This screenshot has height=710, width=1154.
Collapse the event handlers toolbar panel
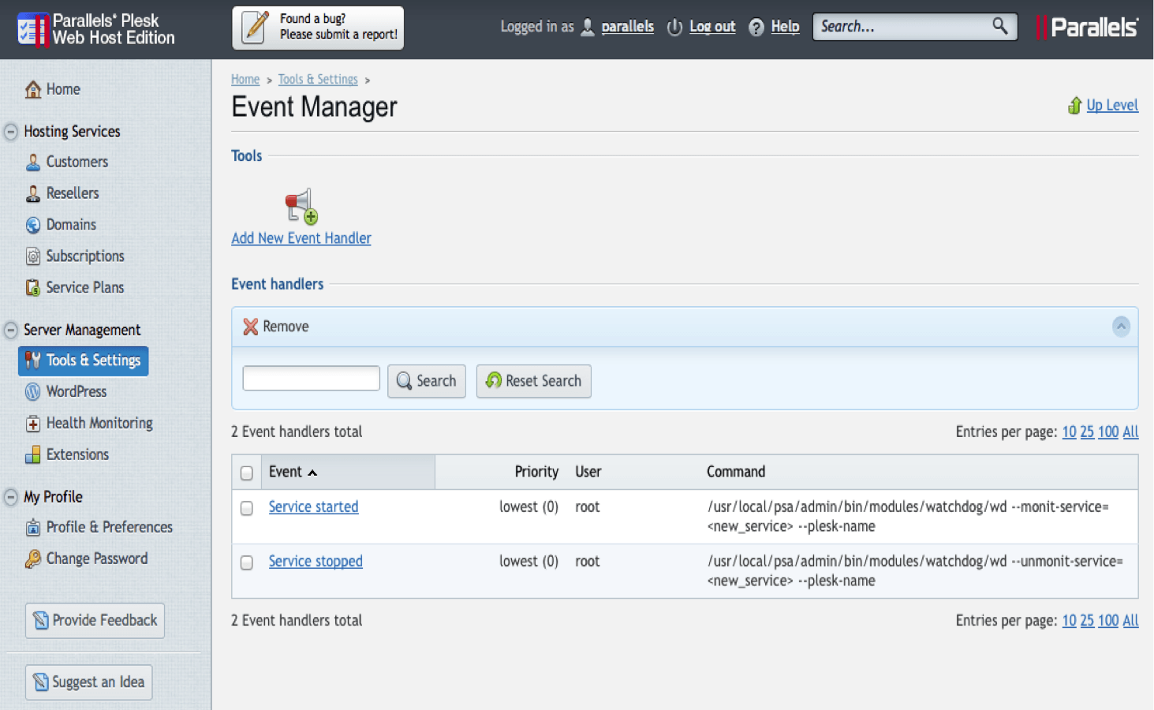1121,327
